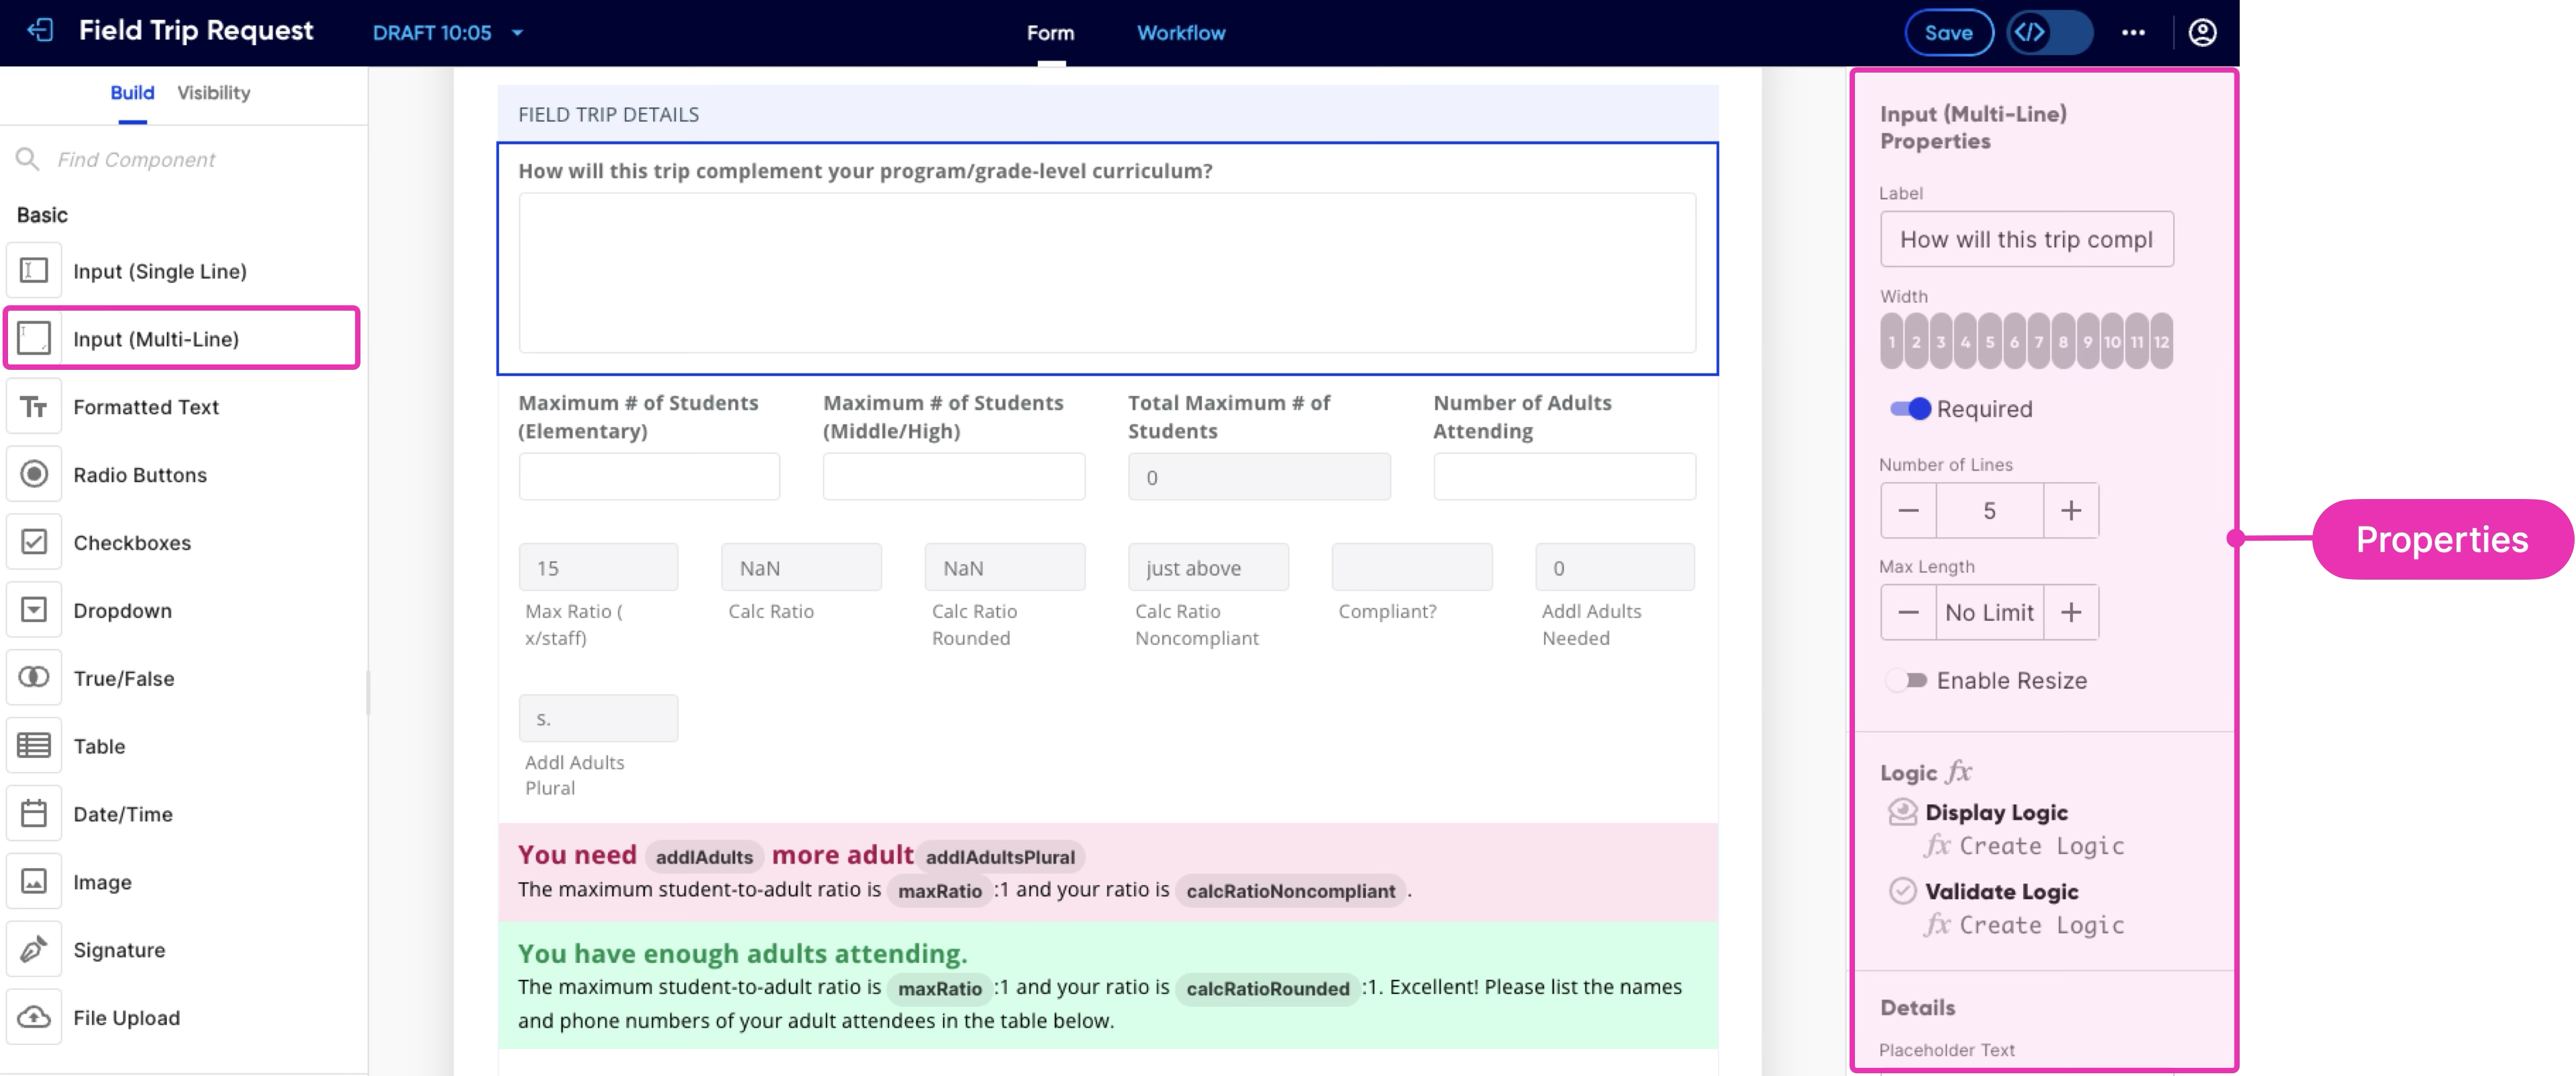This screenshot has width=2576, height=1076.
Task: Open the three-dot more options menu
Action: click(2132, 32)
